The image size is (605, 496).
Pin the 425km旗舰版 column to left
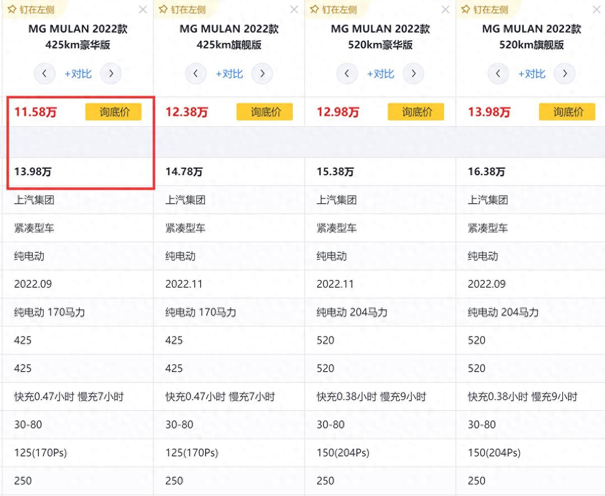pos(182,10)
